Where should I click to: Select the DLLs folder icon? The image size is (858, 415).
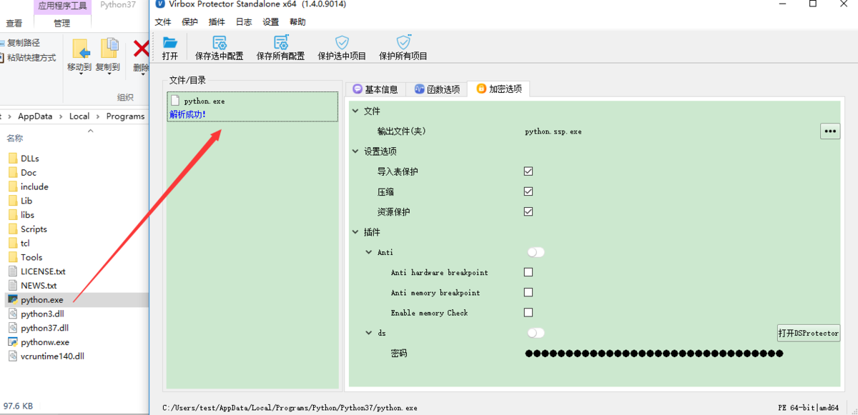click(13, 159)
